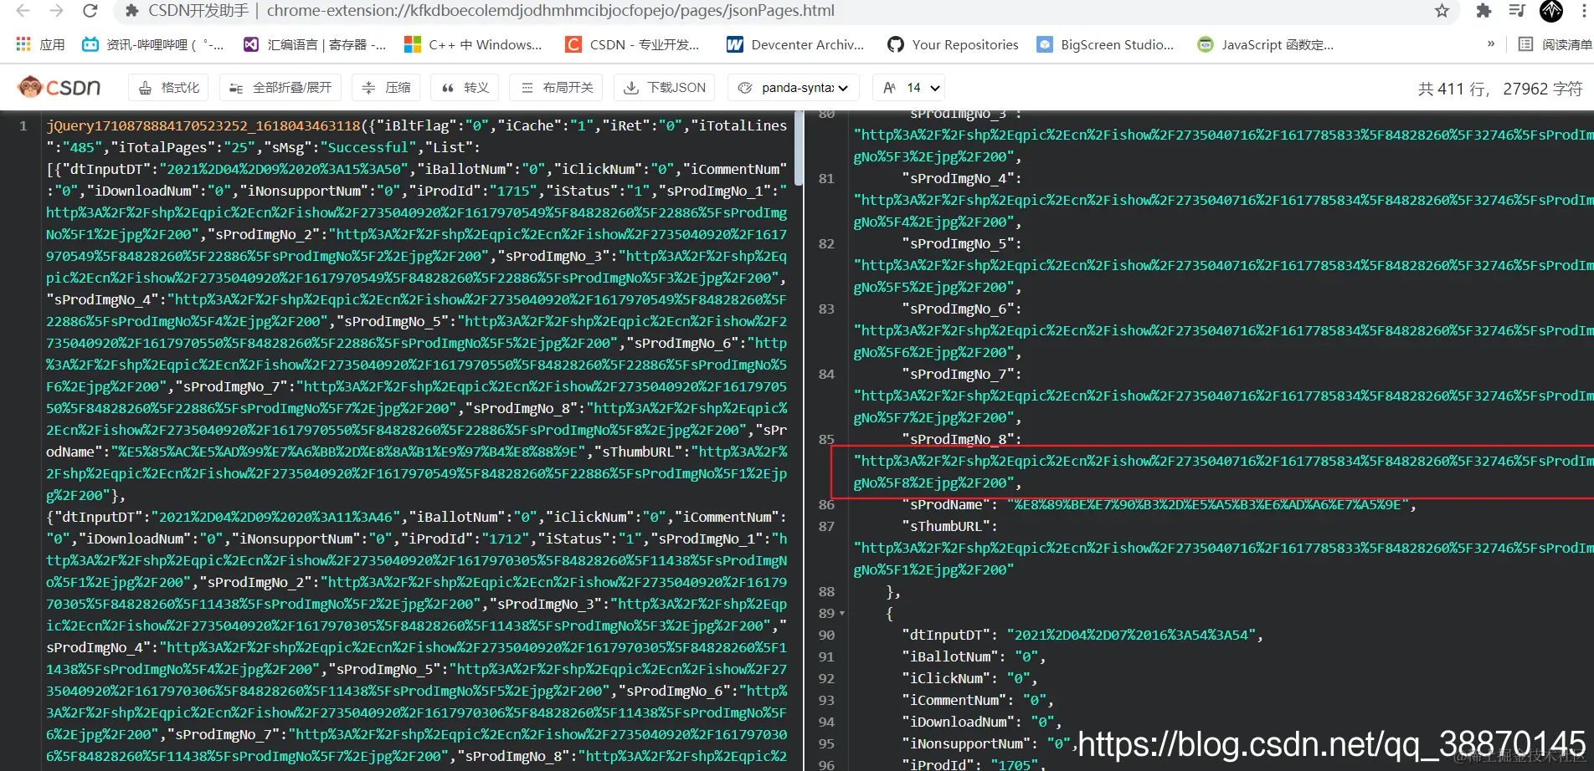Expand hidden bookmarks with double chevron
The width and height of the screenshot is (1594, 771).
point(1490,44)
